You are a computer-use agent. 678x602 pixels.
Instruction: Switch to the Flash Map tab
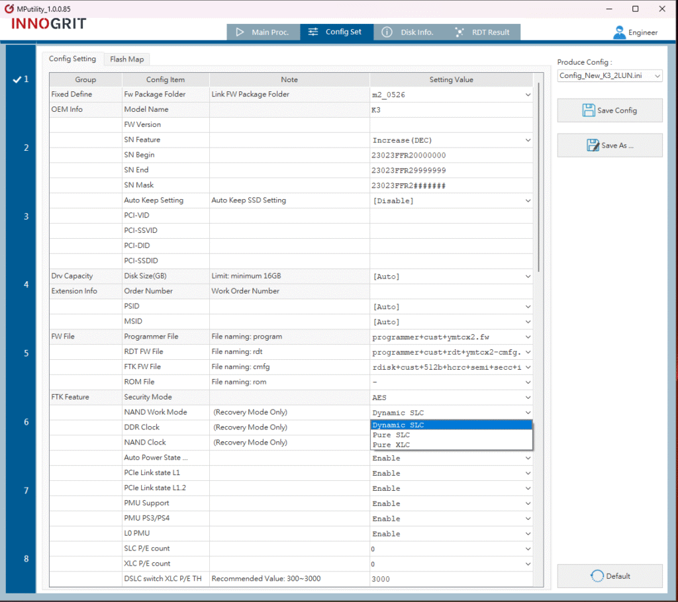click(x=126, y=60)
